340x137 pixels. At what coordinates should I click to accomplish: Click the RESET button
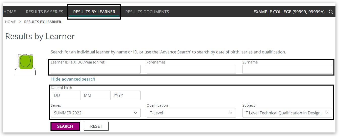96,126
